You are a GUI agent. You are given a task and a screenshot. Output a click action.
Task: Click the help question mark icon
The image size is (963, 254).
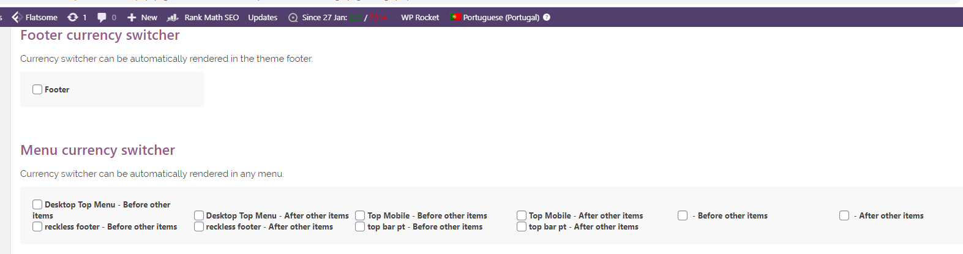(547, 17)
